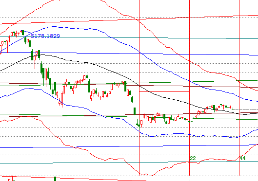This screenshot has height=181, width=258.
Task: Click the upper blue band curve at its peak
Action: click(54, 26)
